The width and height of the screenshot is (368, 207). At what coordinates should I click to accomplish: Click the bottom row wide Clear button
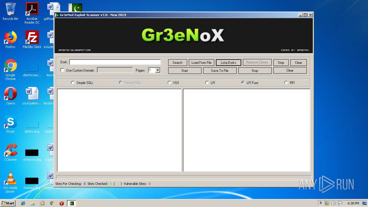coord(290,70)
